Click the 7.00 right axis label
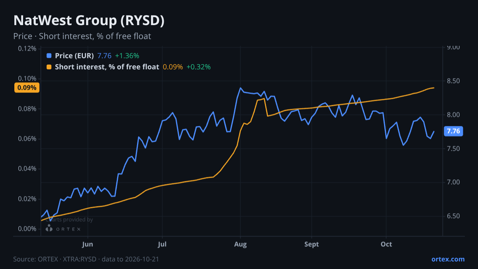This screenshot has height=269, width=478. click(454, 182)
